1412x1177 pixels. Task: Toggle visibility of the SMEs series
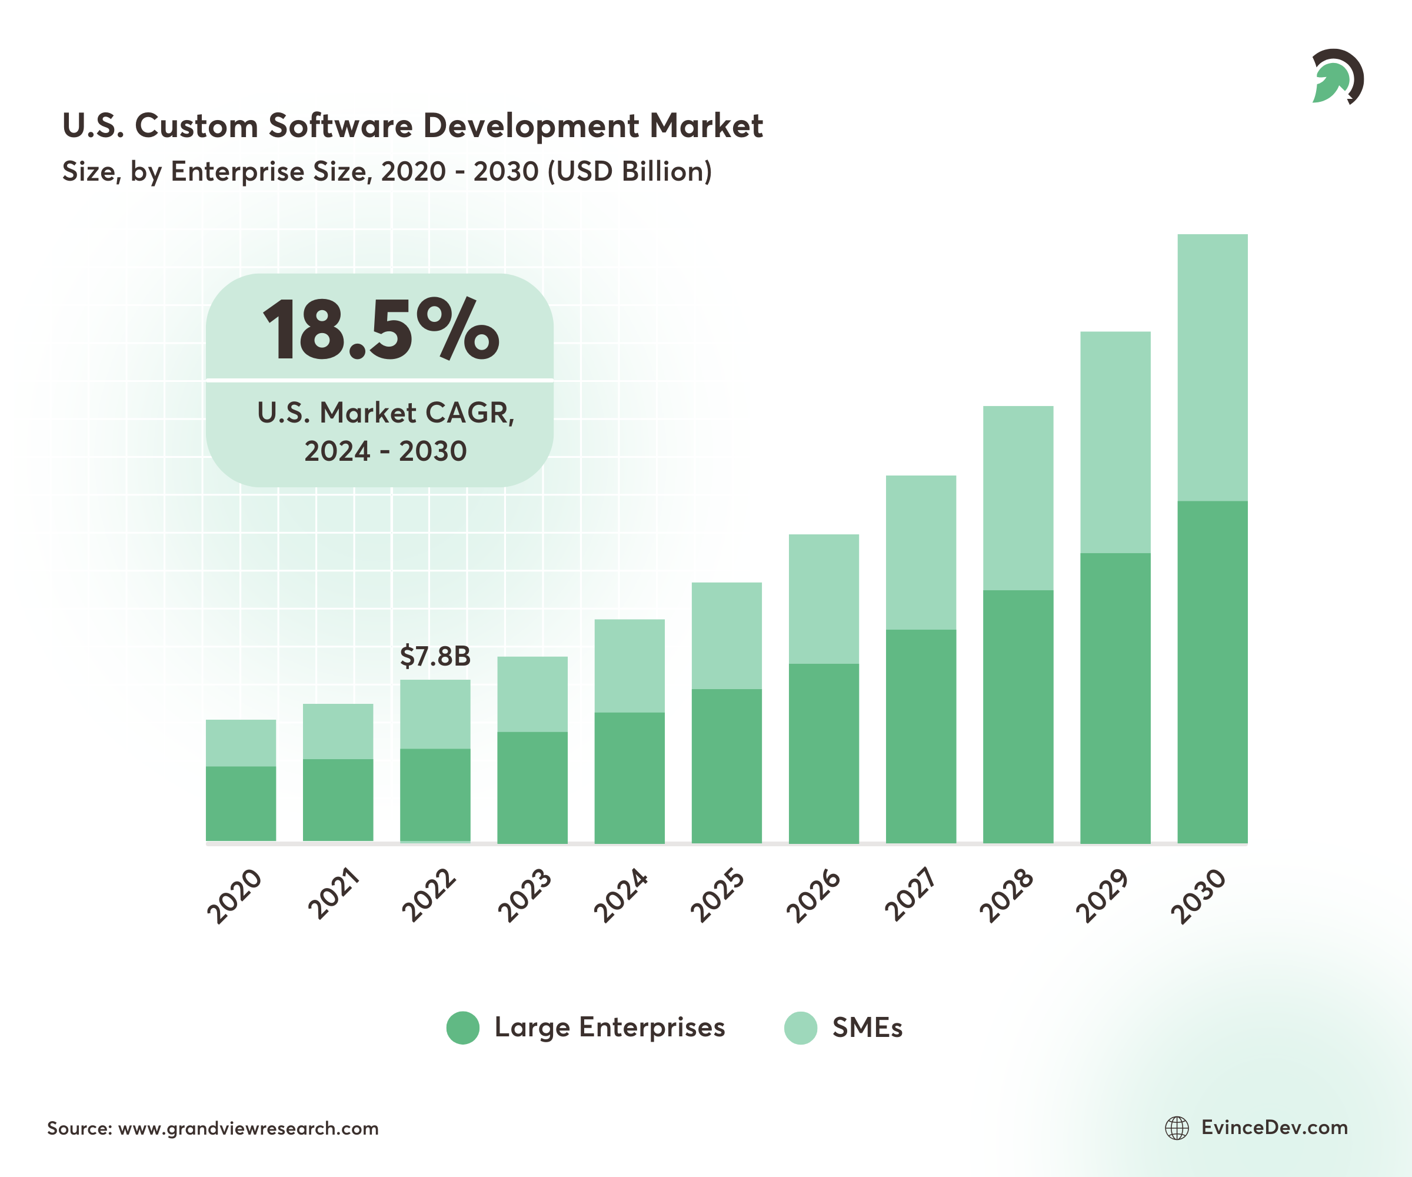(x=867, y=1028)
